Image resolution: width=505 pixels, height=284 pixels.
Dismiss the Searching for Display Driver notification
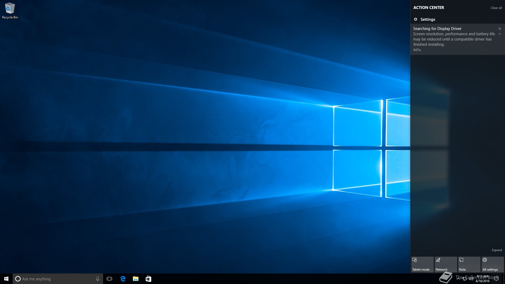tap(500, 29)
